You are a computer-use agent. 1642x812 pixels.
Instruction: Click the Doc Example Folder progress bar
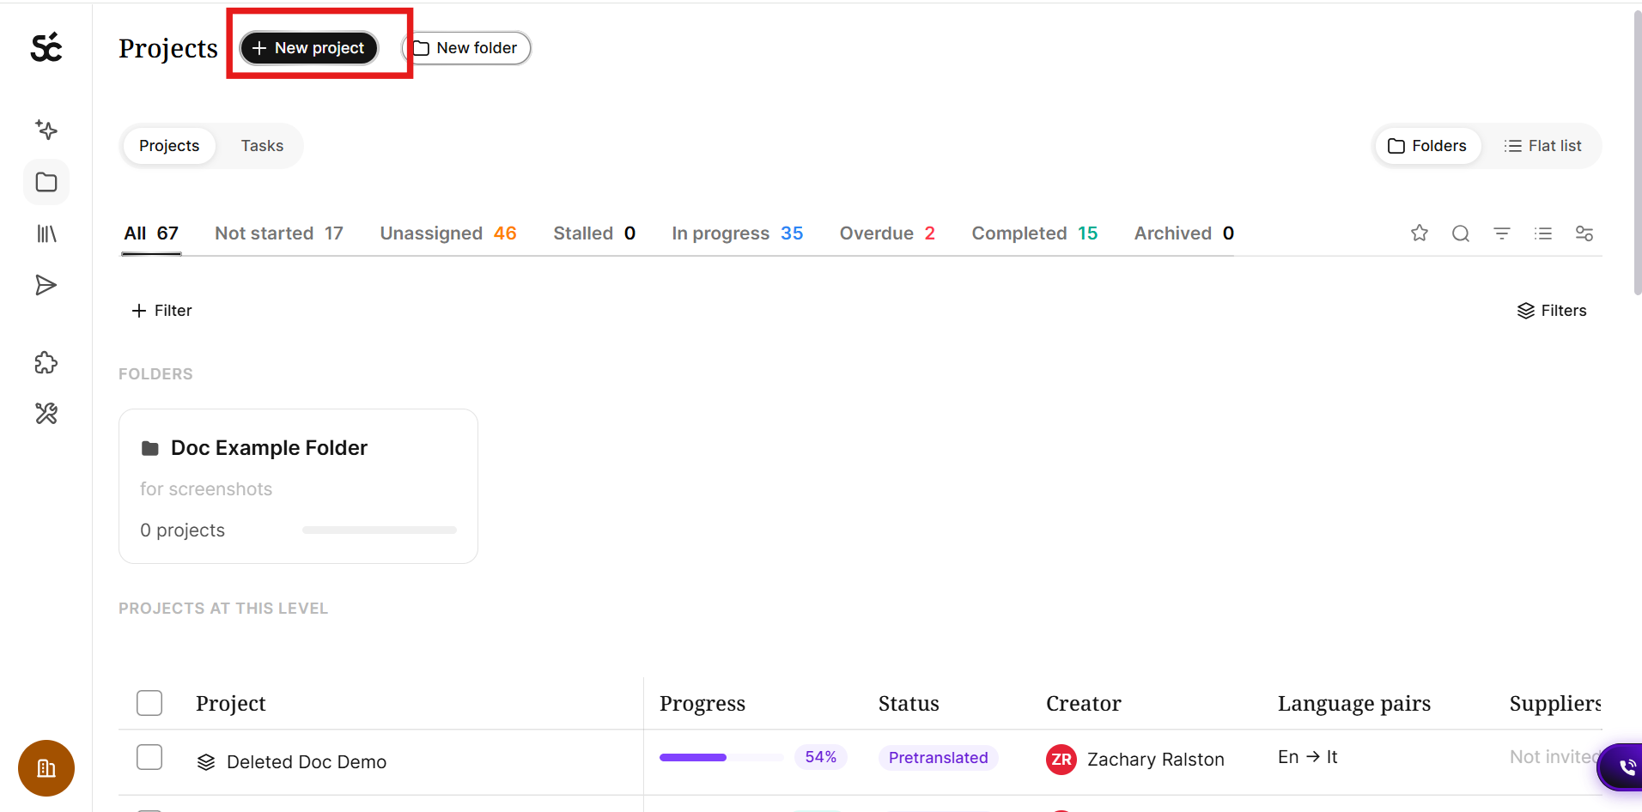click(x=380, y=530)
